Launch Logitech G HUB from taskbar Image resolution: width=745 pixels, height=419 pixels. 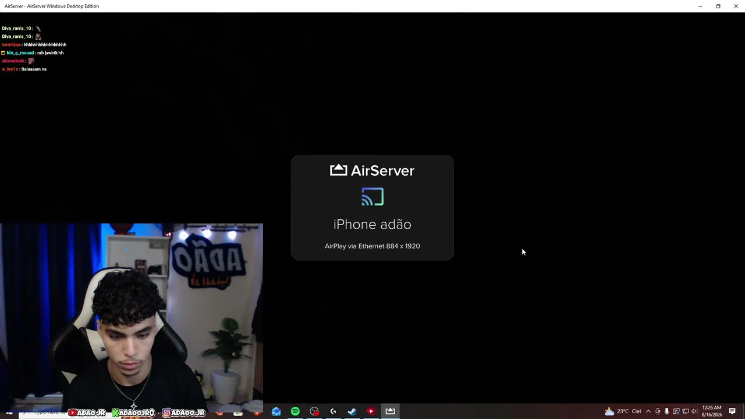pos(333,411)
